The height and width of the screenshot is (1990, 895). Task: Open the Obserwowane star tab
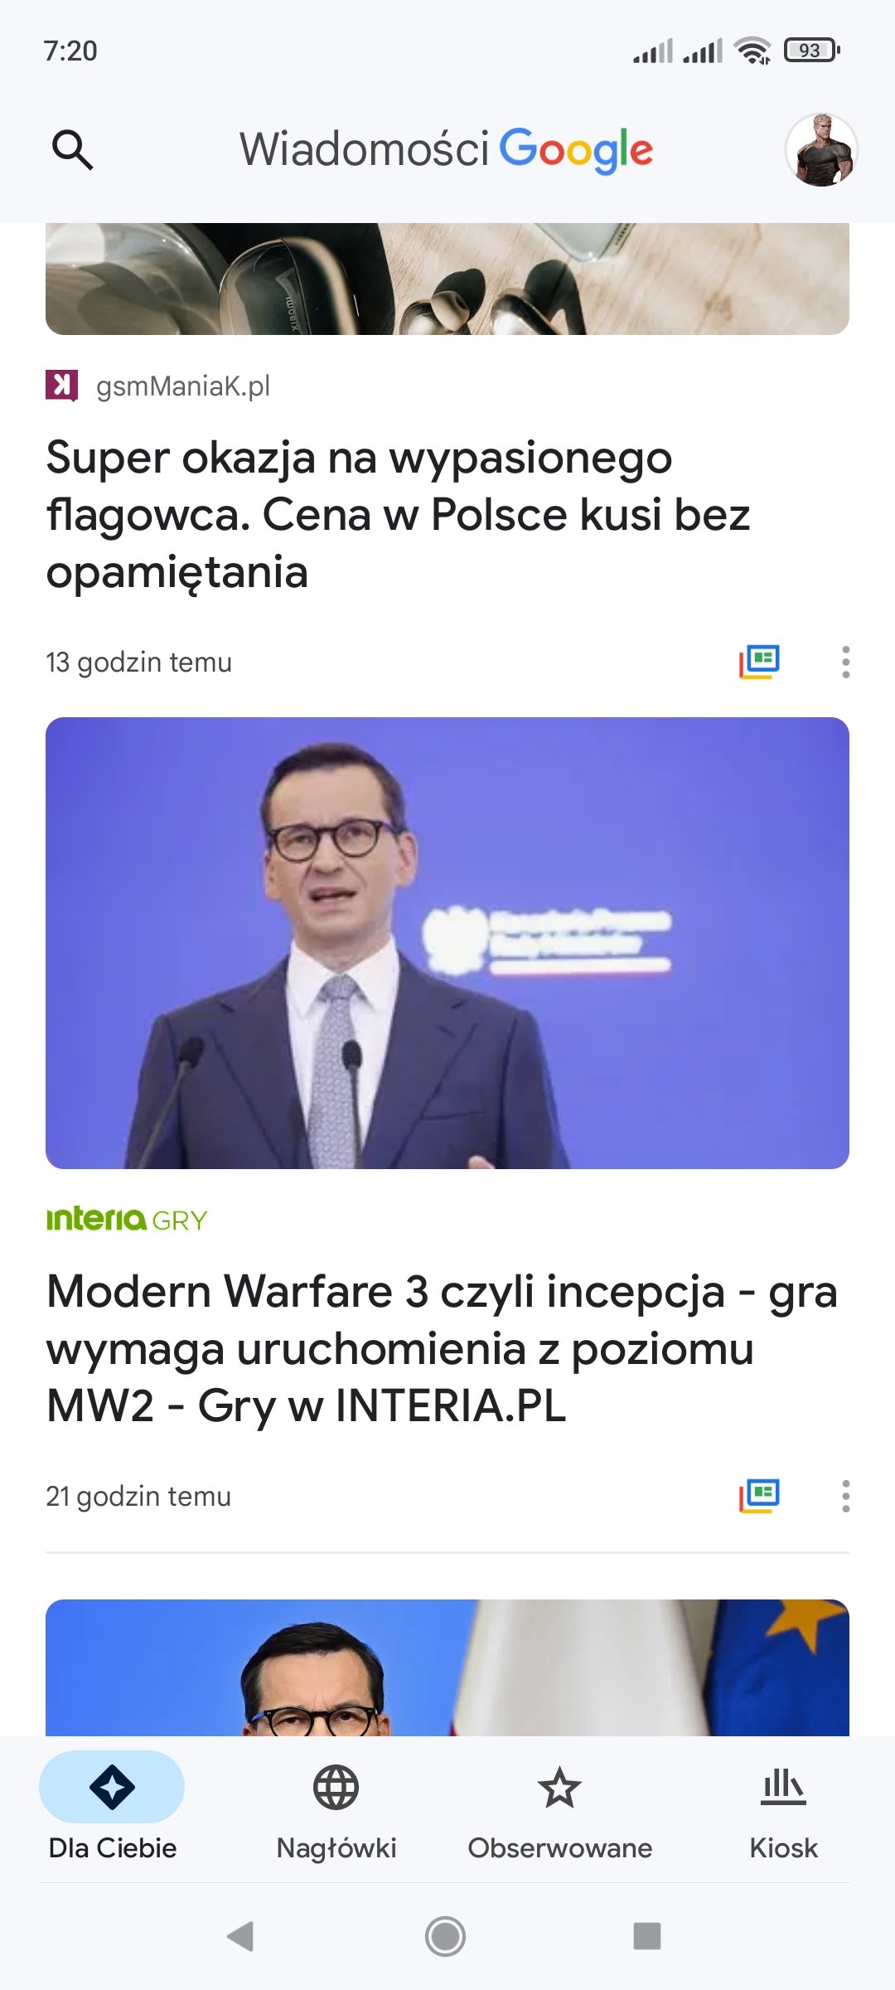(x=559, y=1808)
